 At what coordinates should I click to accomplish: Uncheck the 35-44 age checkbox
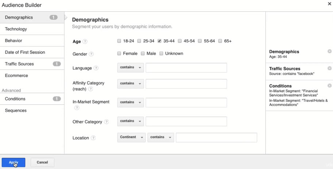[x=160, y=41]
